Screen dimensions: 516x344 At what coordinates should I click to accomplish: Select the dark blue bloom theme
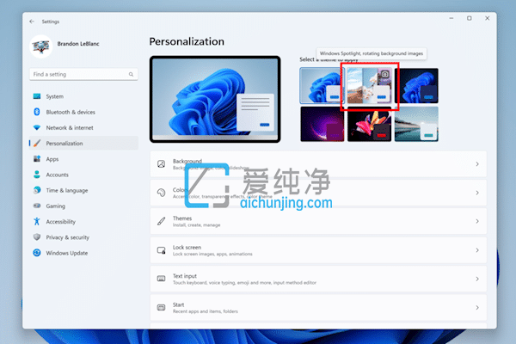pyautogui.click(x=416, y=86)
